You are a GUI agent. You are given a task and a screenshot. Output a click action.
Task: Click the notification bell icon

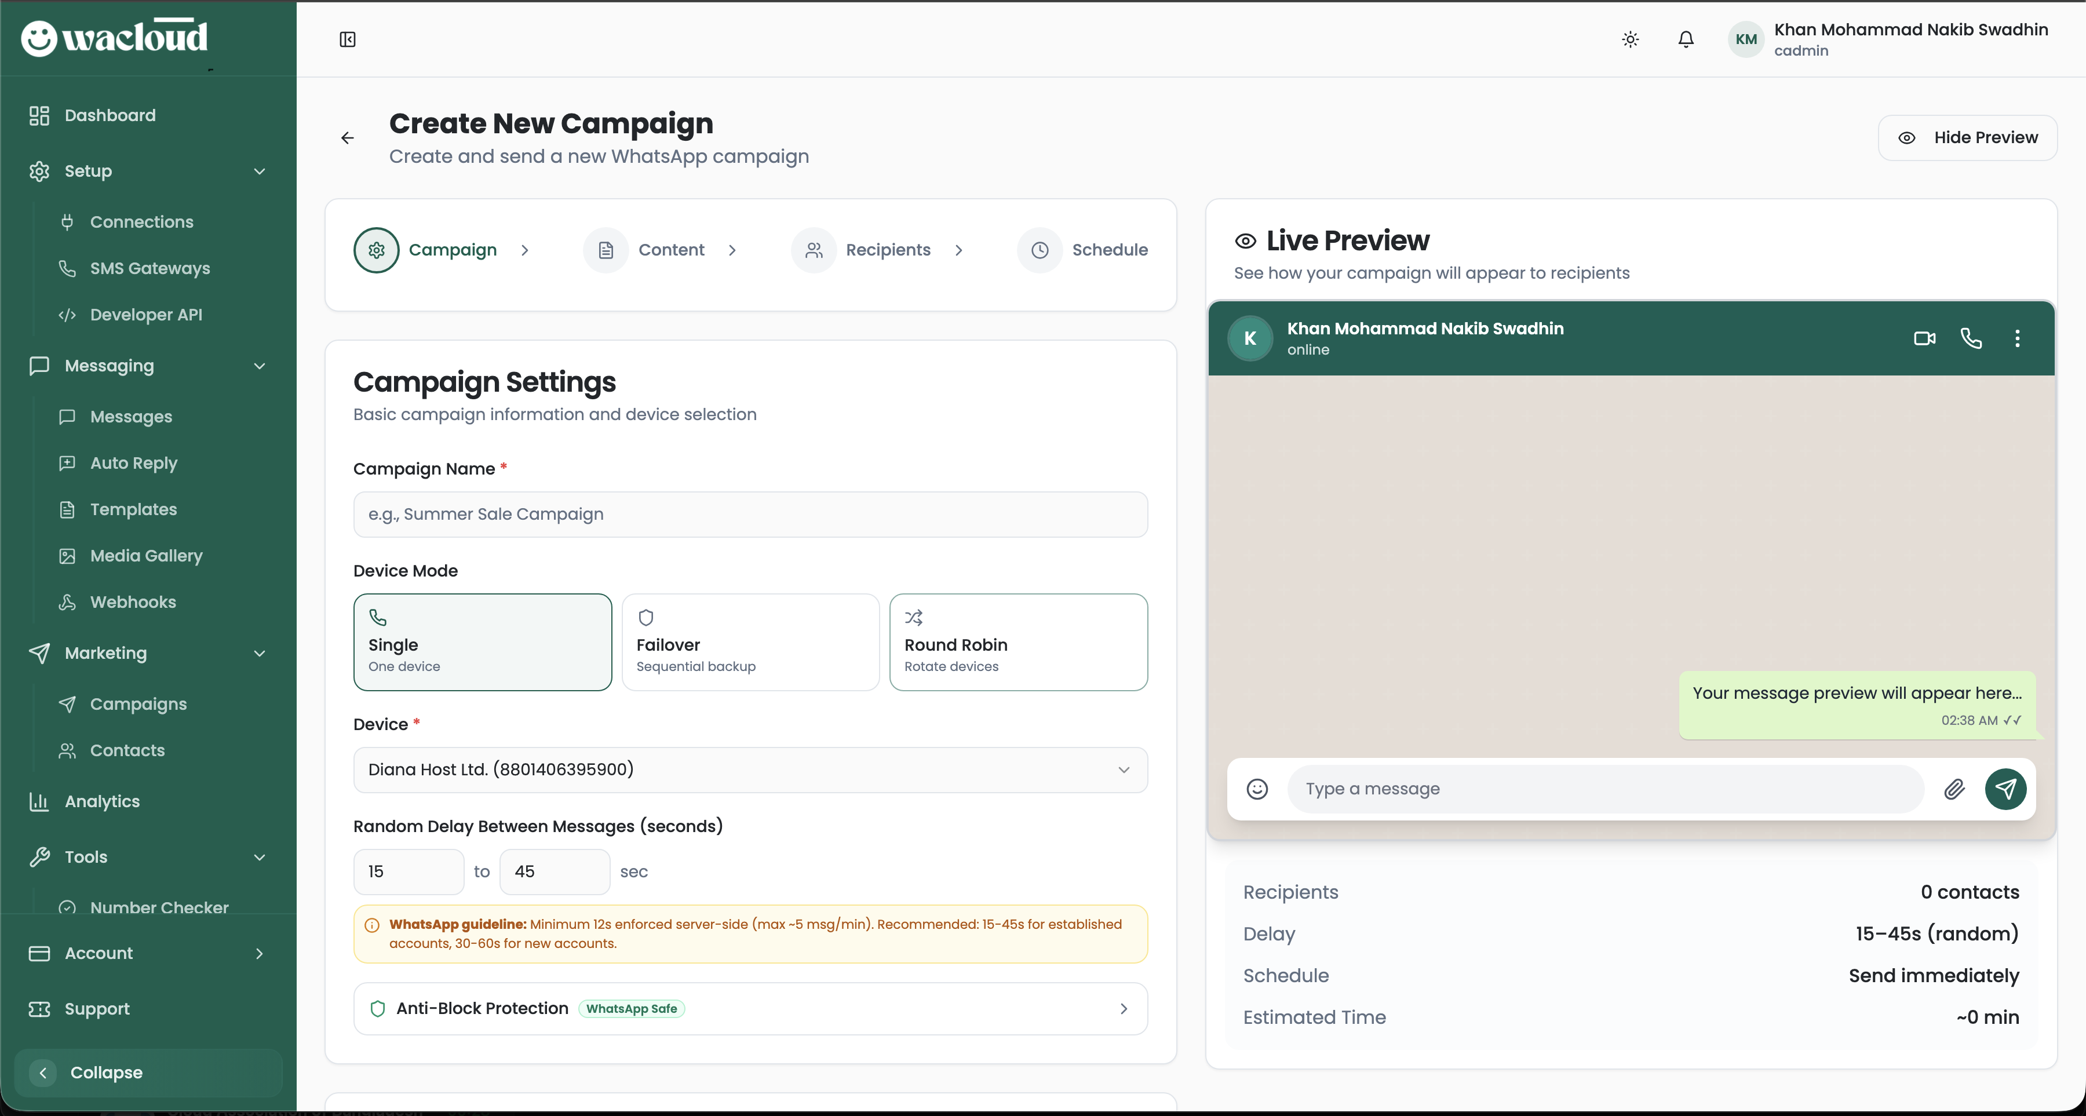point(1685,39)
